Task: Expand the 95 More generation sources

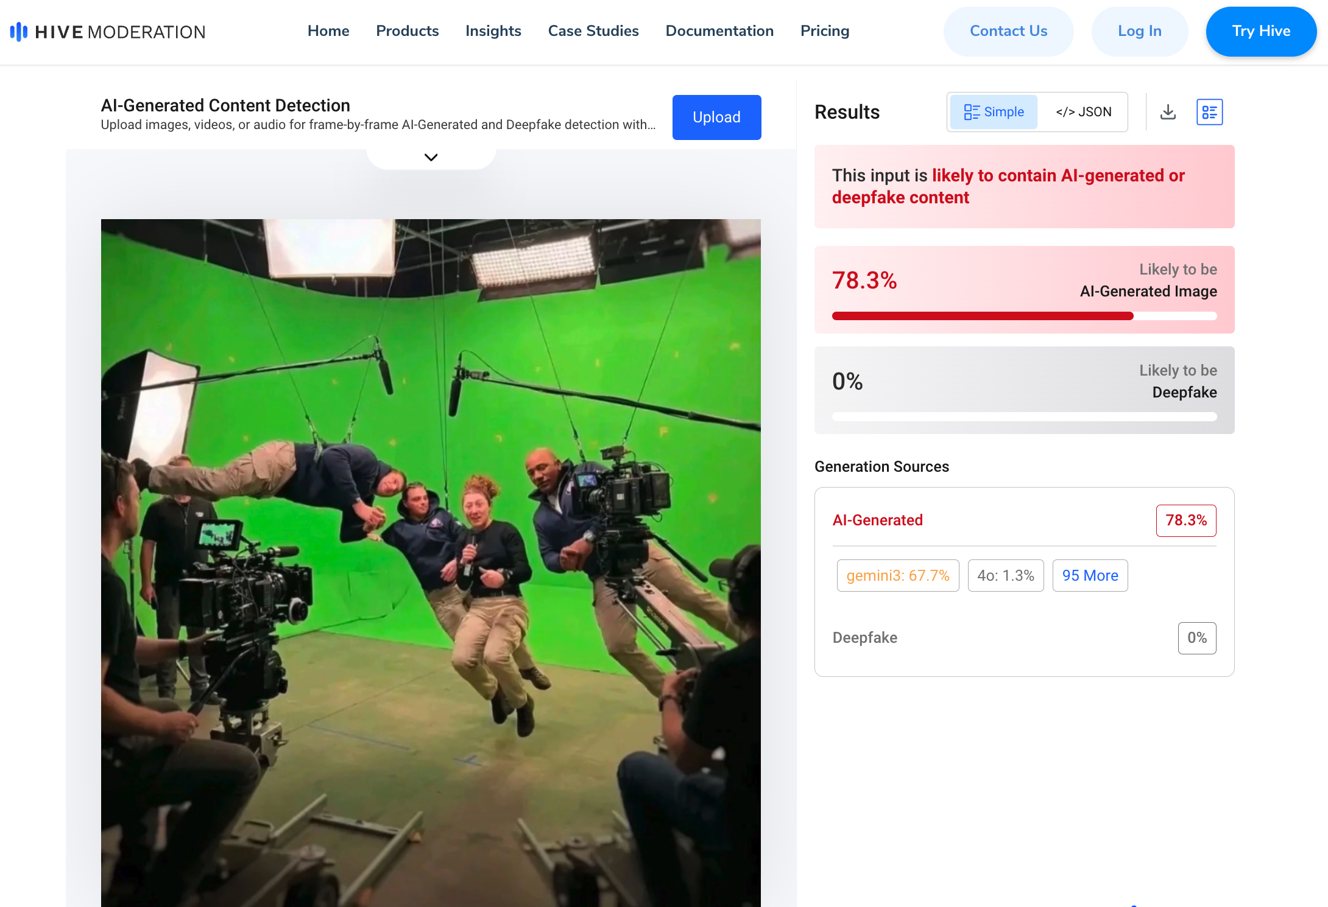Action: pos(1090,575)
